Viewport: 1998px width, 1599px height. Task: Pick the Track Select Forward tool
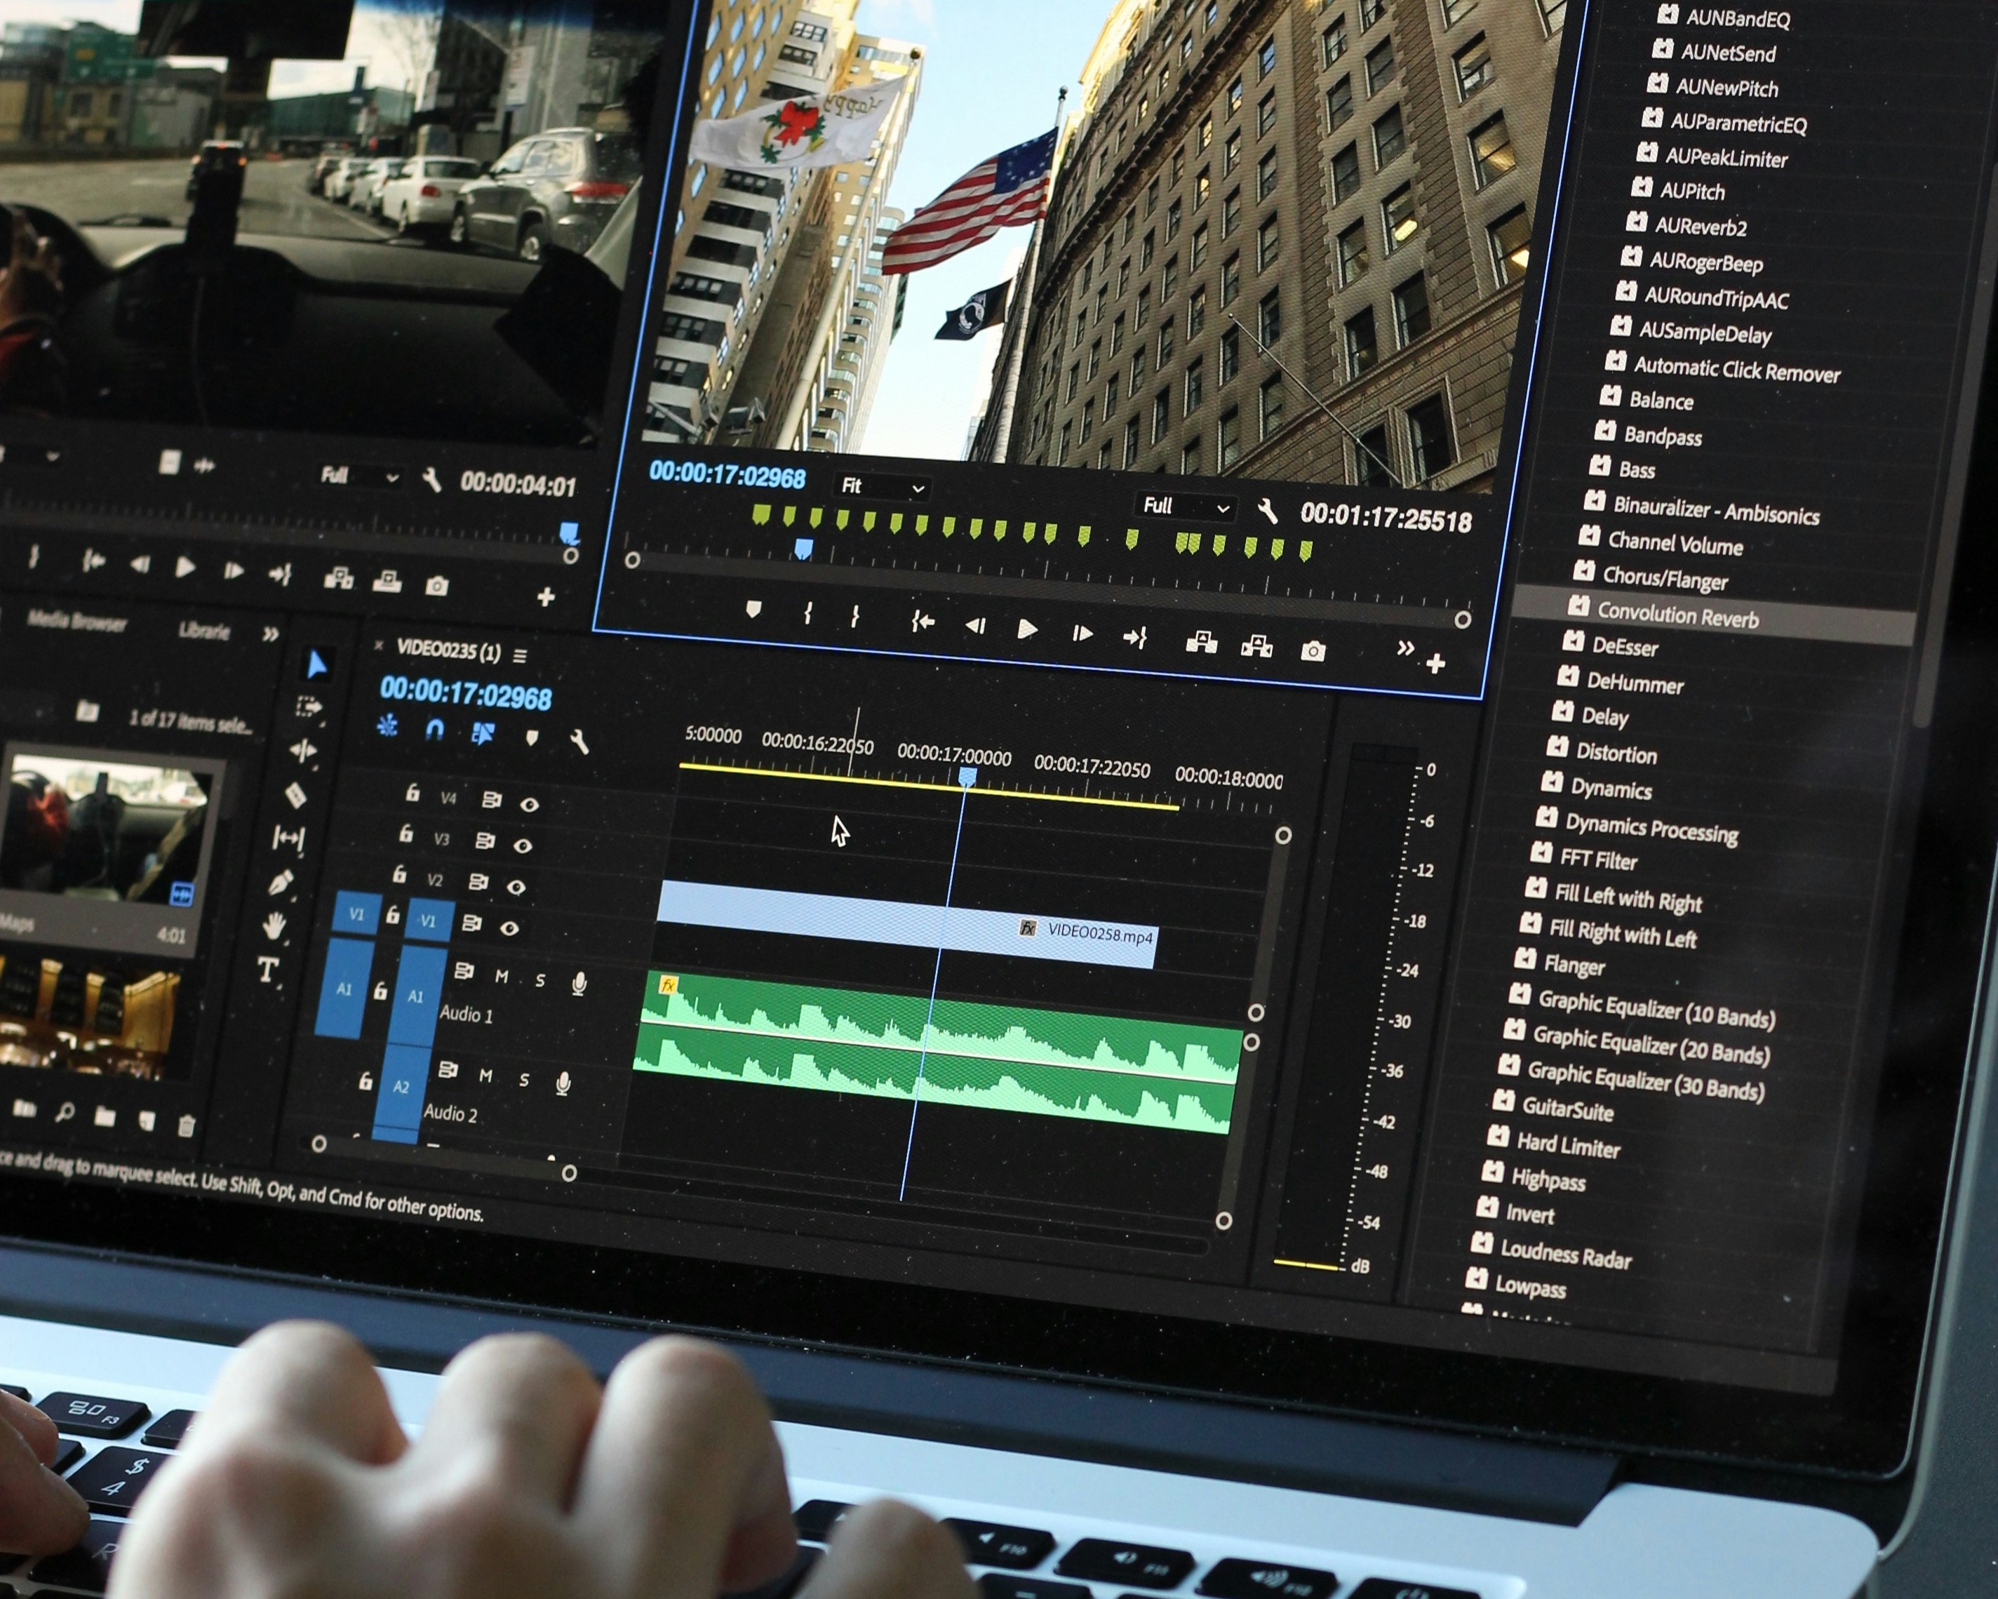(309, 707)
